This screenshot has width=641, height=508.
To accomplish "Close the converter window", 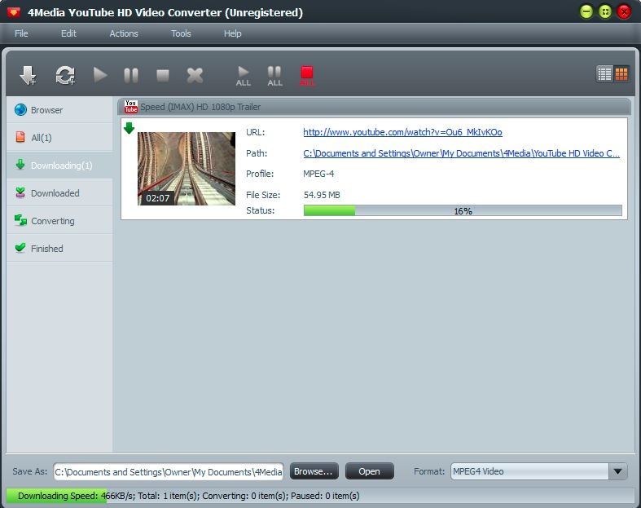I will (x=624, y=11).
